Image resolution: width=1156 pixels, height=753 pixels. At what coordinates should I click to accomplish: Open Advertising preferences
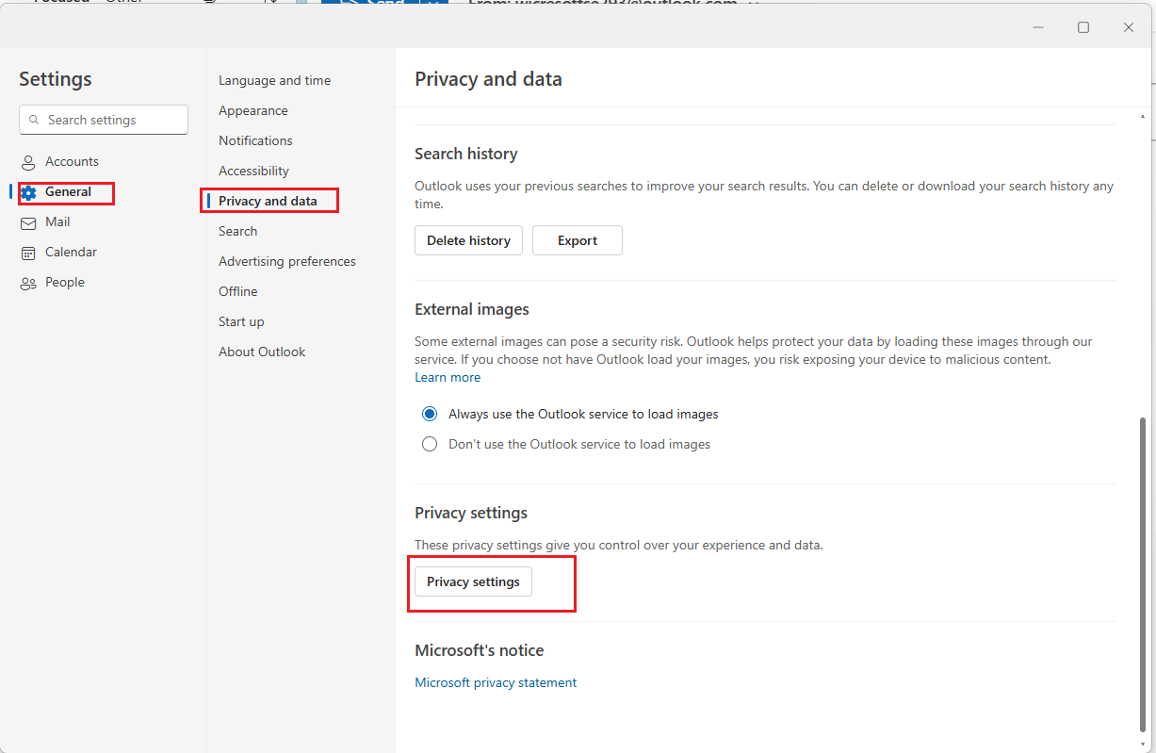point(286,261)
